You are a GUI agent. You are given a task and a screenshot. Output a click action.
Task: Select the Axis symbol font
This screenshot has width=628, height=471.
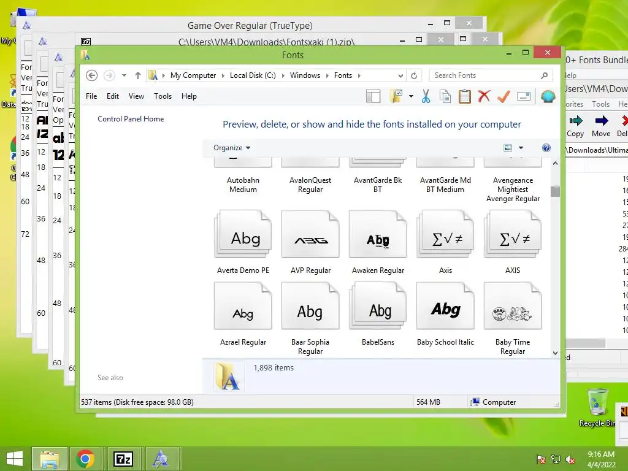pos(445,242)
